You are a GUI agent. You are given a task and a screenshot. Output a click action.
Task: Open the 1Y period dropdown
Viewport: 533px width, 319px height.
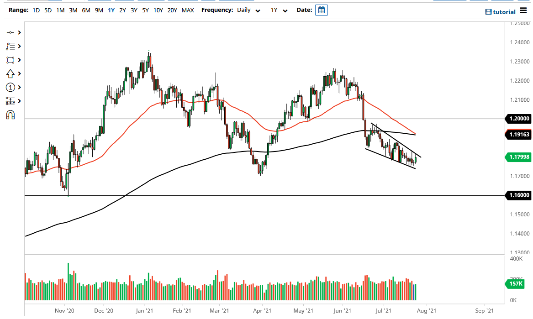[278, 10]
